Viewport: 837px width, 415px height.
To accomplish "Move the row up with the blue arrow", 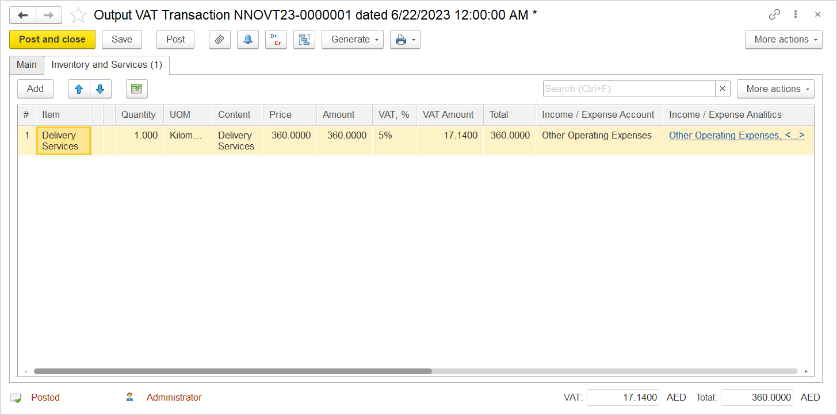I will click(79, 89).
